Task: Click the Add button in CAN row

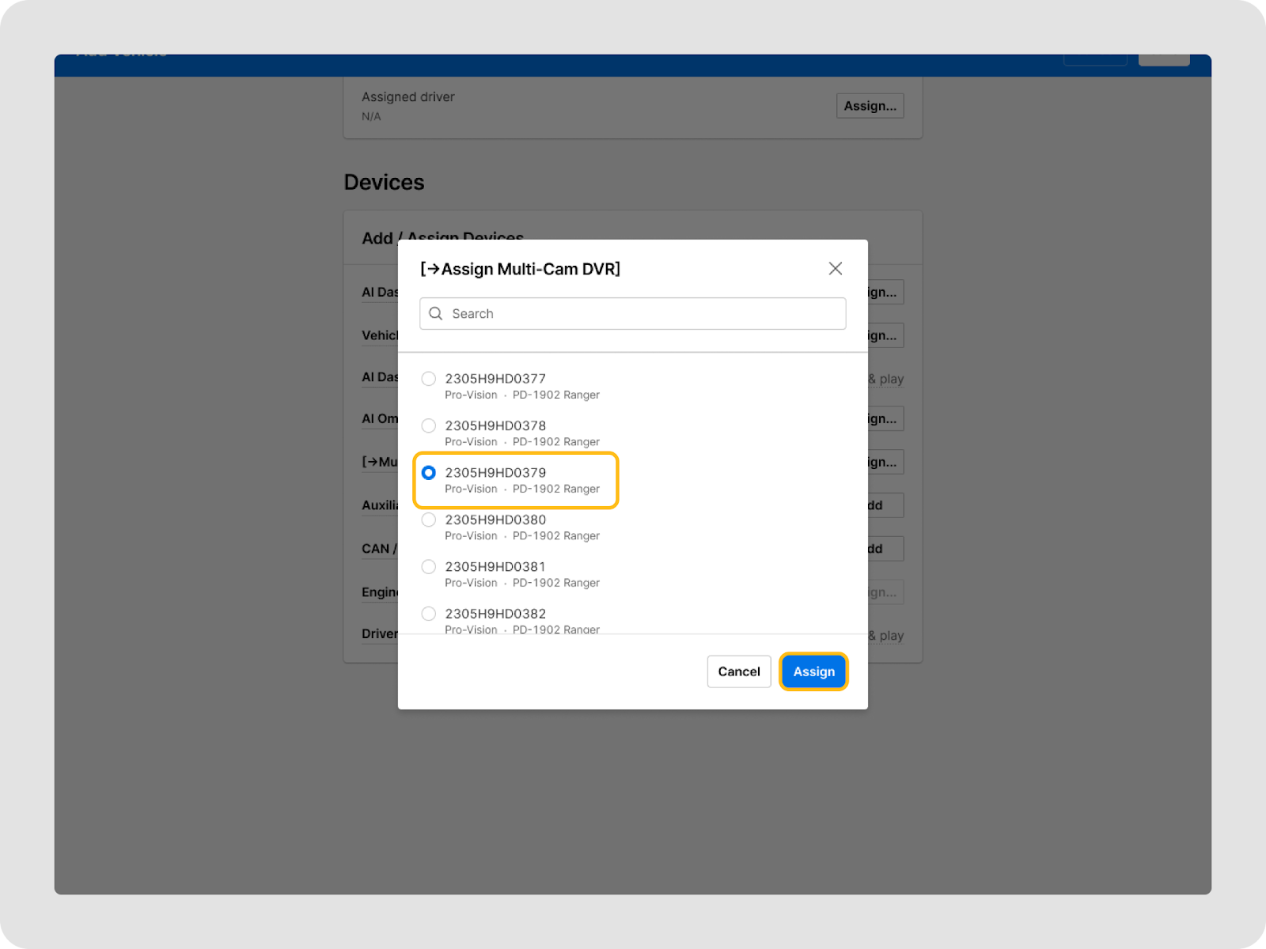Action: point(885,549)
